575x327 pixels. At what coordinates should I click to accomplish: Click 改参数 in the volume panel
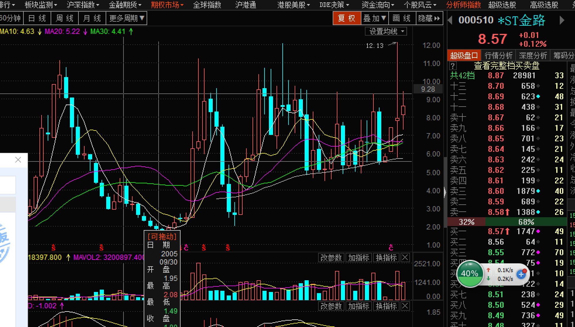coord(331,258)
